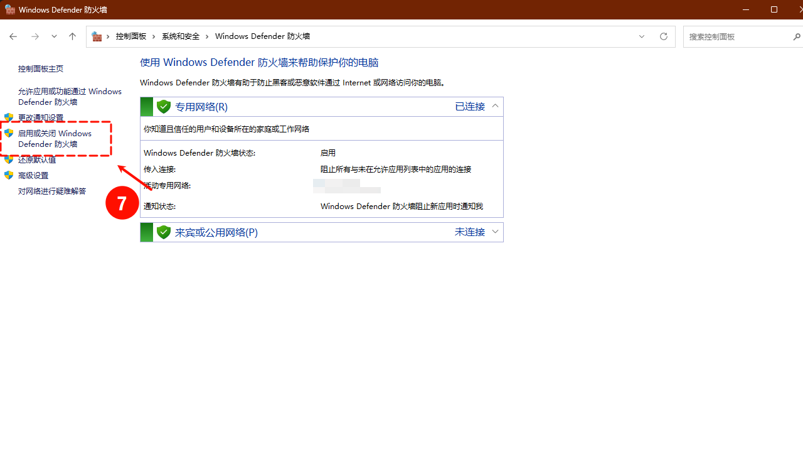Image resolution: width=803 pixels, height=452 pixels.
Task: Maximize the Windows Defender 防火墙 window
Action: [x=774, y=9]
